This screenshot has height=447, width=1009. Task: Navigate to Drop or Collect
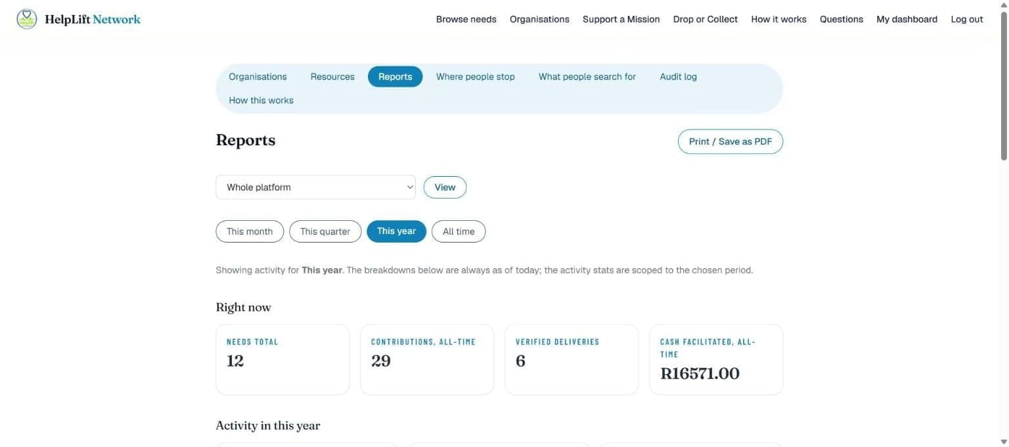pyautogui.click(x=705, y=19)
